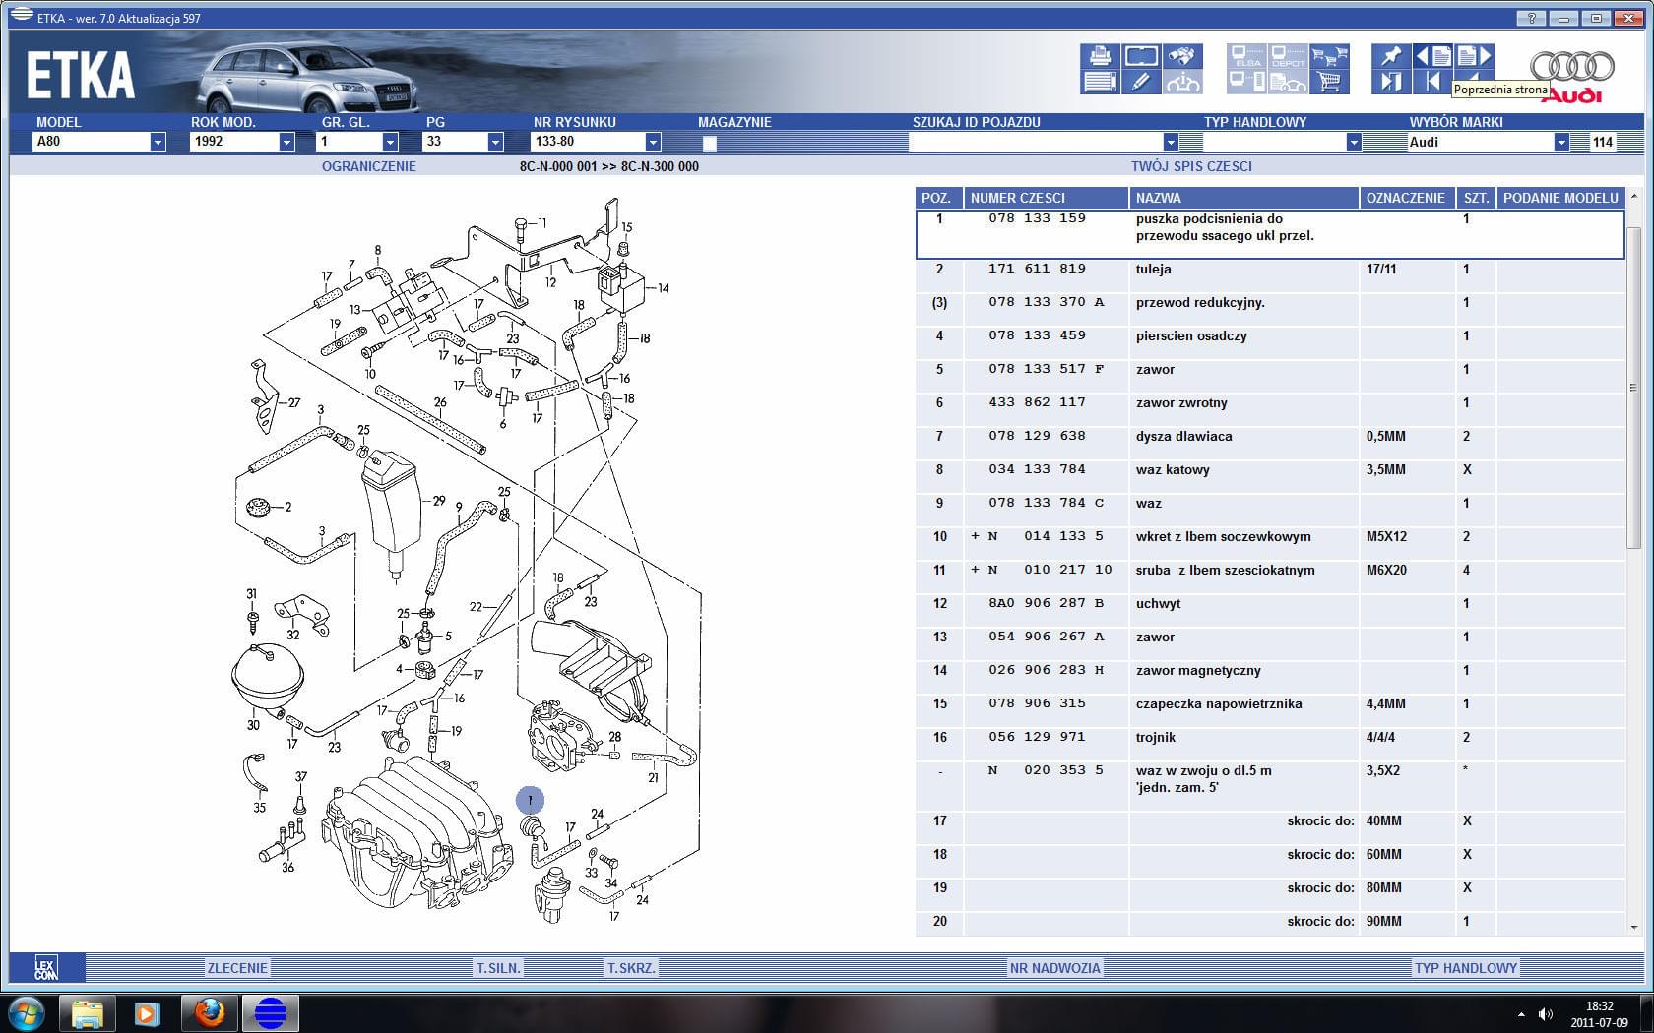The height and width of the screenshot is (1033, 1654).
Task: Click the pencil edit icon
Action: tap(1141, 82)
